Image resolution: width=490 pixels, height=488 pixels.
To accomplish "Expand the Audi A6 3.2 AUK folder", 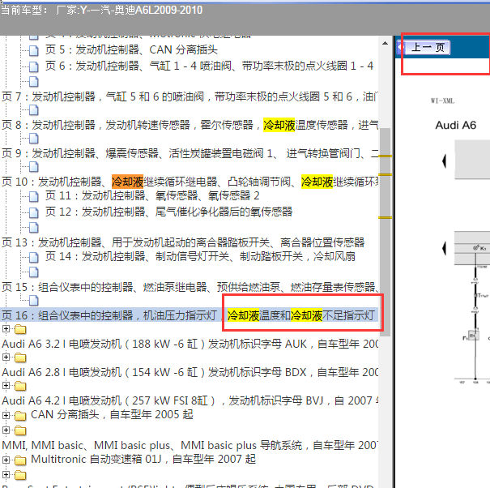I will coord(6,329).
